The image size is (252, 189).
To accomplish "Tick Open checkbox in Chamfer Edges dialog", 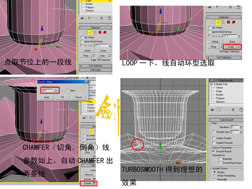I will (68, 90).
